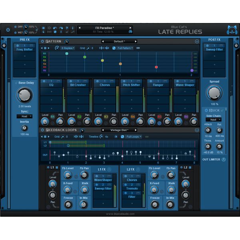Select next global preset arrow
The image size is (240, 240).
click(x=130, y=28)
